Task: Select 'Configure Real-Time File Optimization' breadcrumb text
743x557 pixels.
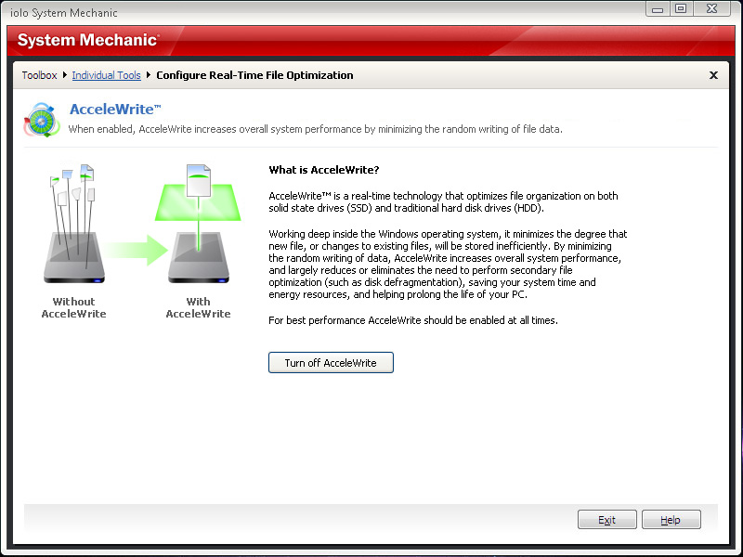Action: [x=254, y=75]
